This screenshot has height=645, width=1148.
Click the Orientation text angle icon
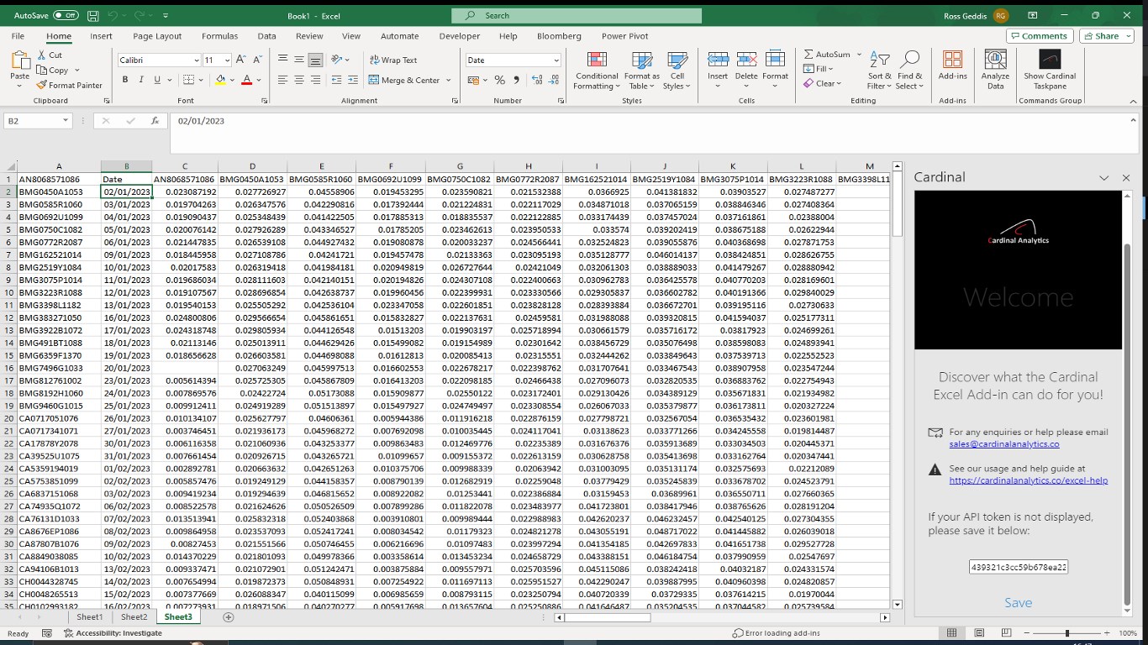click(x=338, y=60)
